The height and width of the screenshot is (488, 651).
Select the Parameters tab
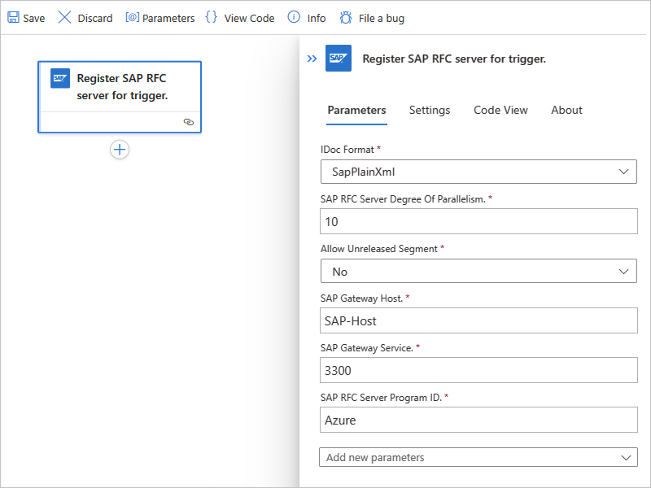pyautogui.click(x=356, y=111)
